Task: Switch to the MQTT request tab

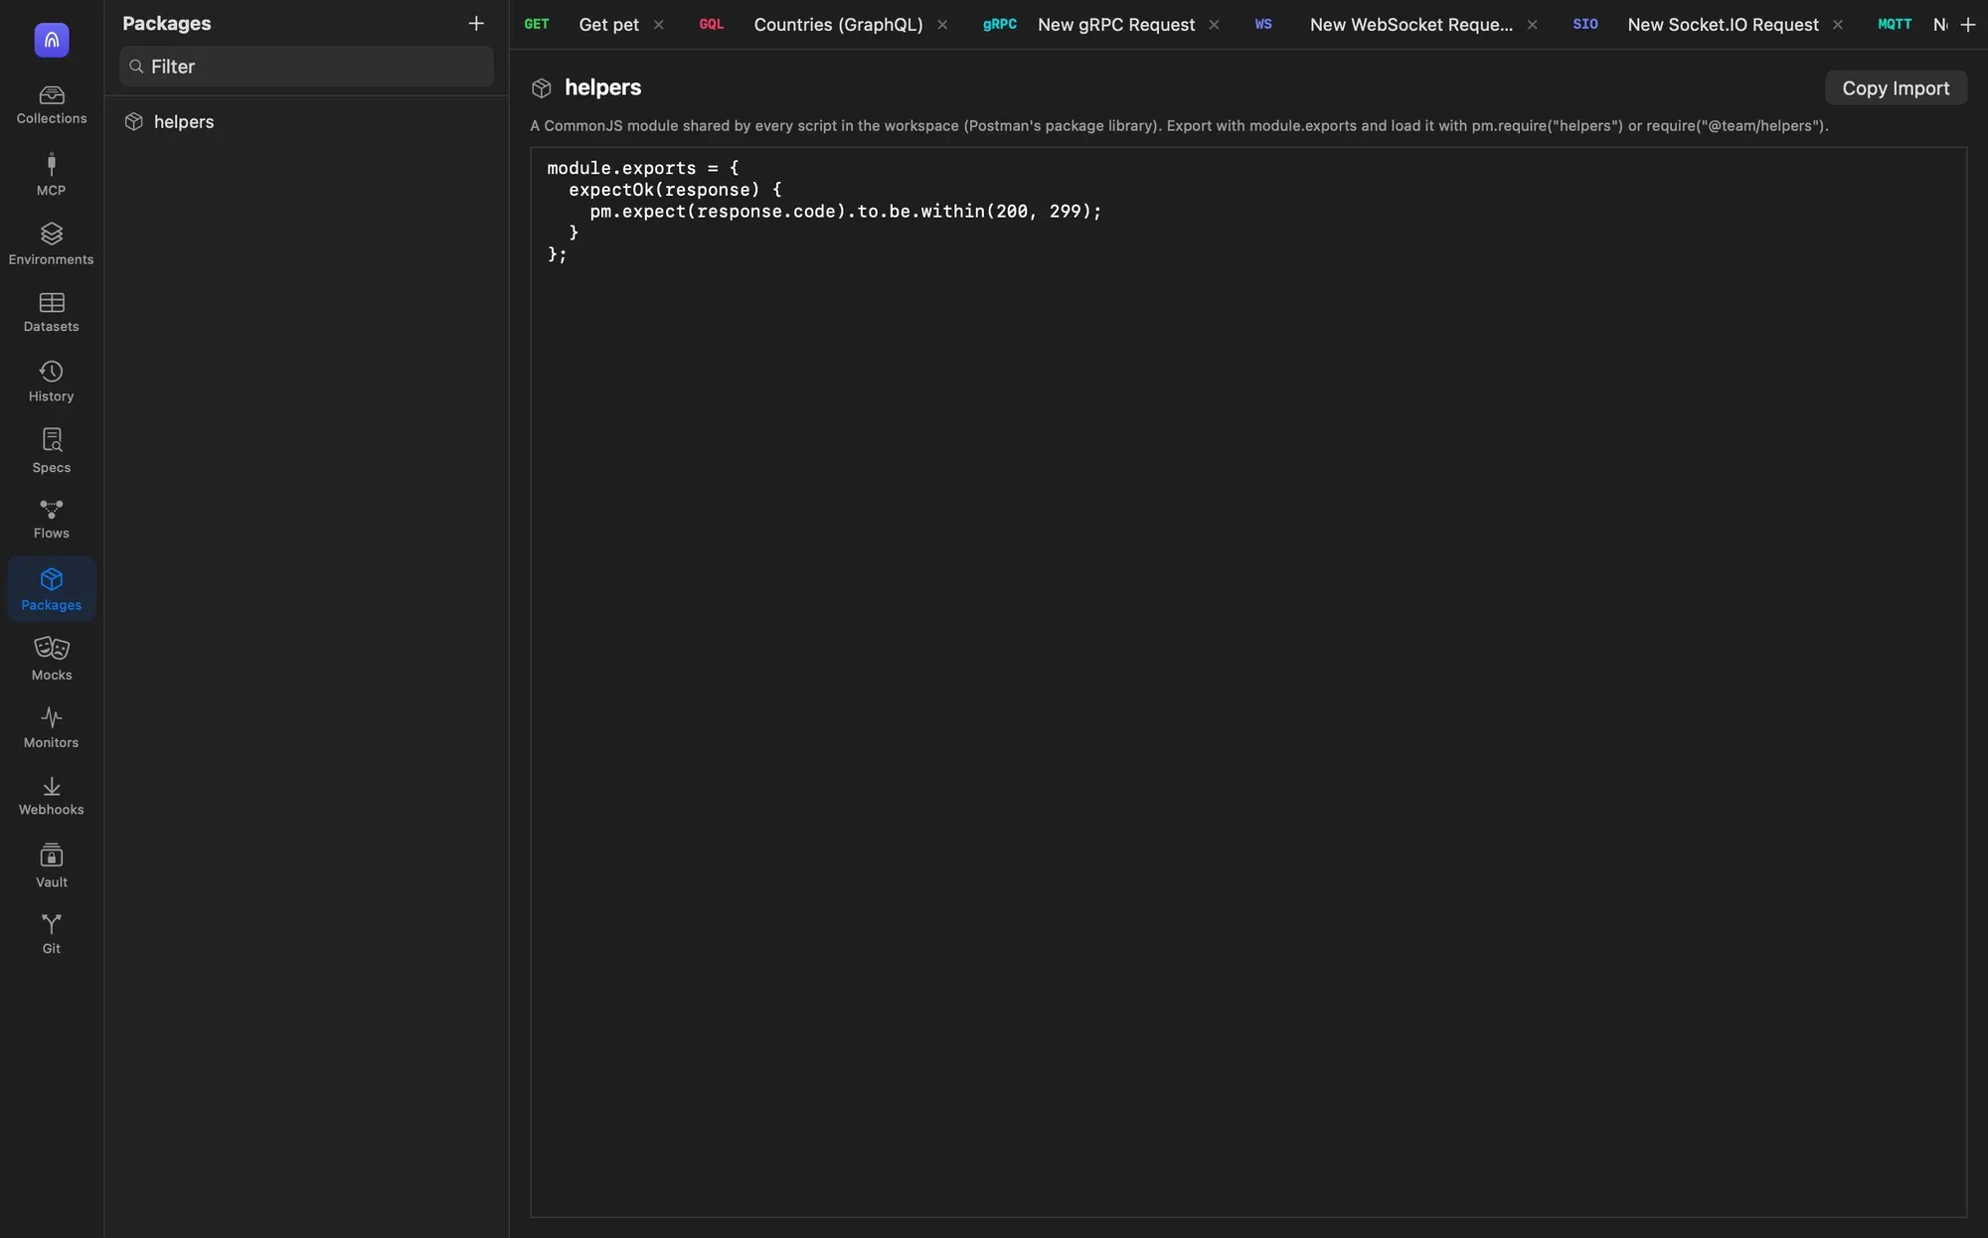Action: (x=1910, y=25)
